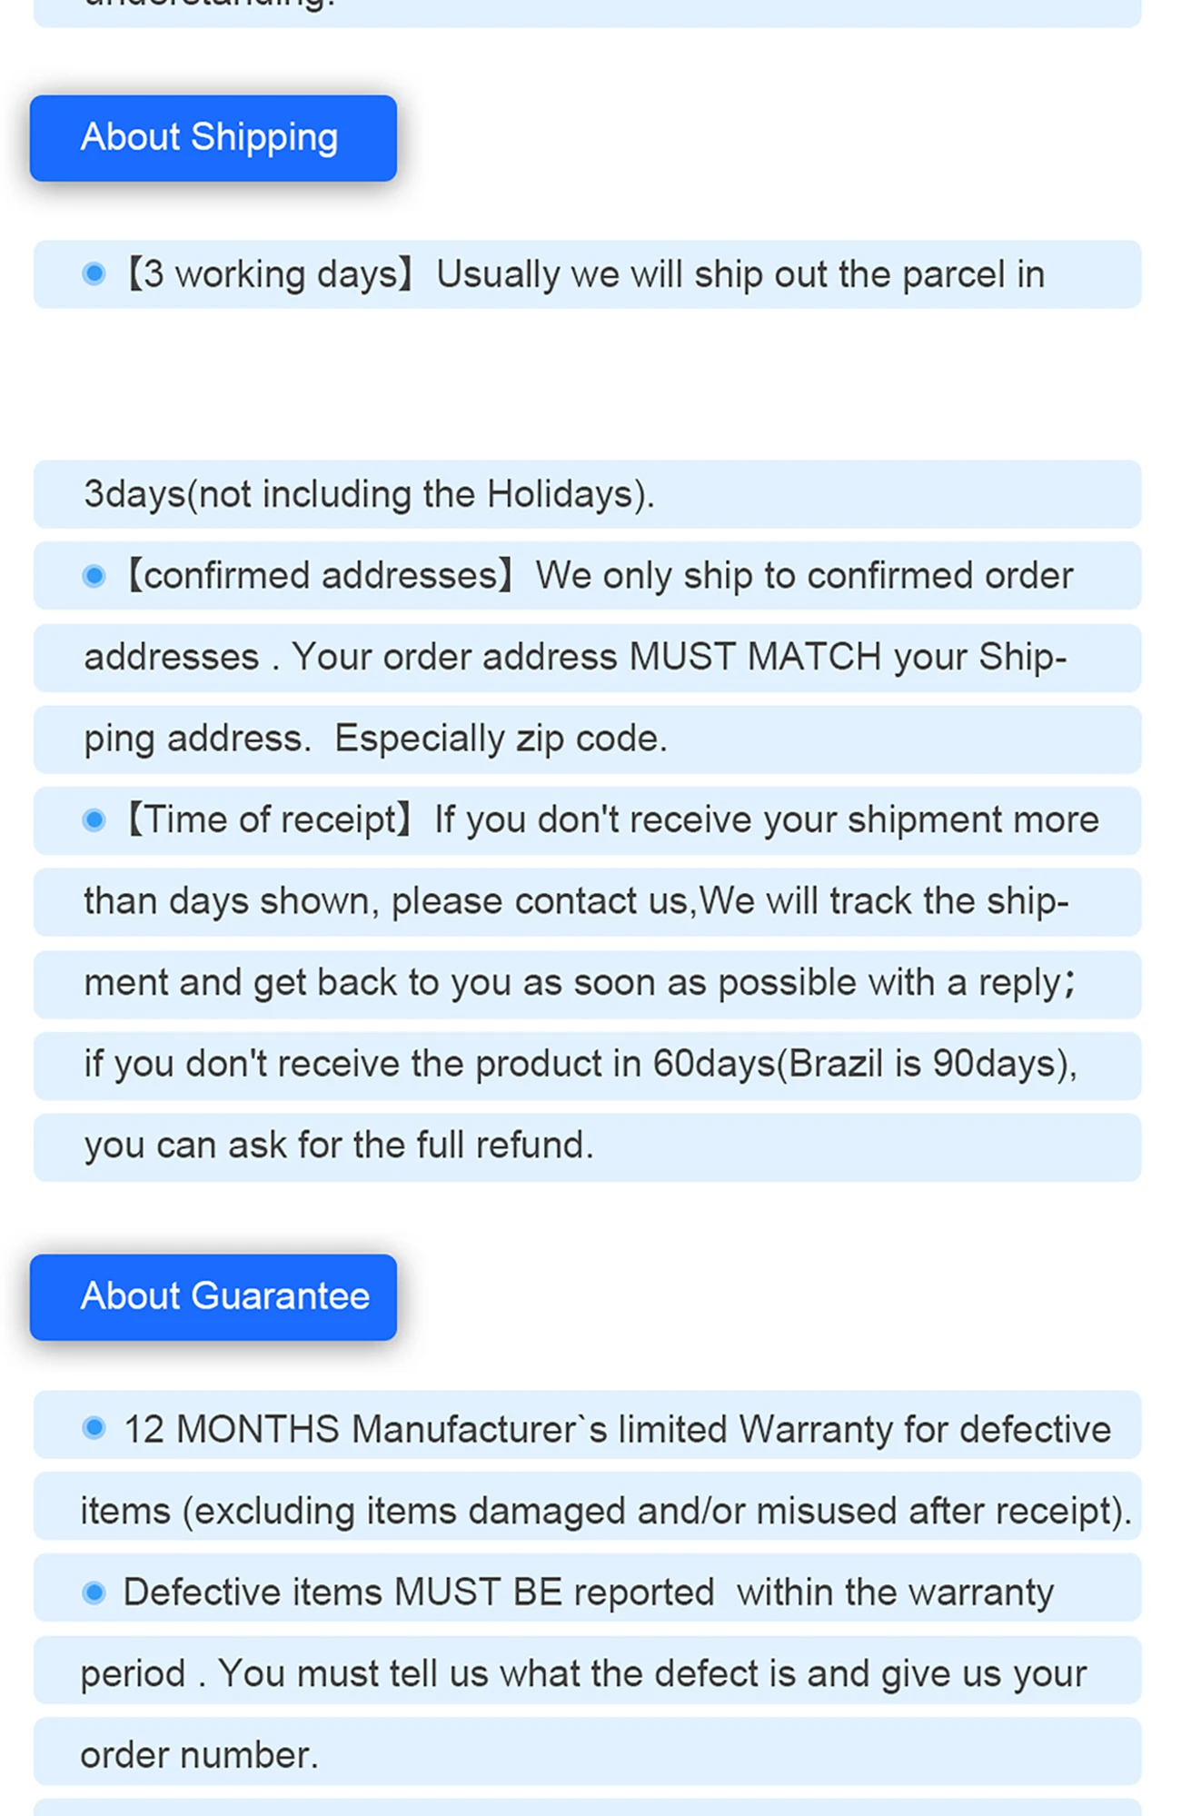Click the bullet beside confirmed addresses
Viewport: 1181px width, 1816px height.
[x=94, y=576]
